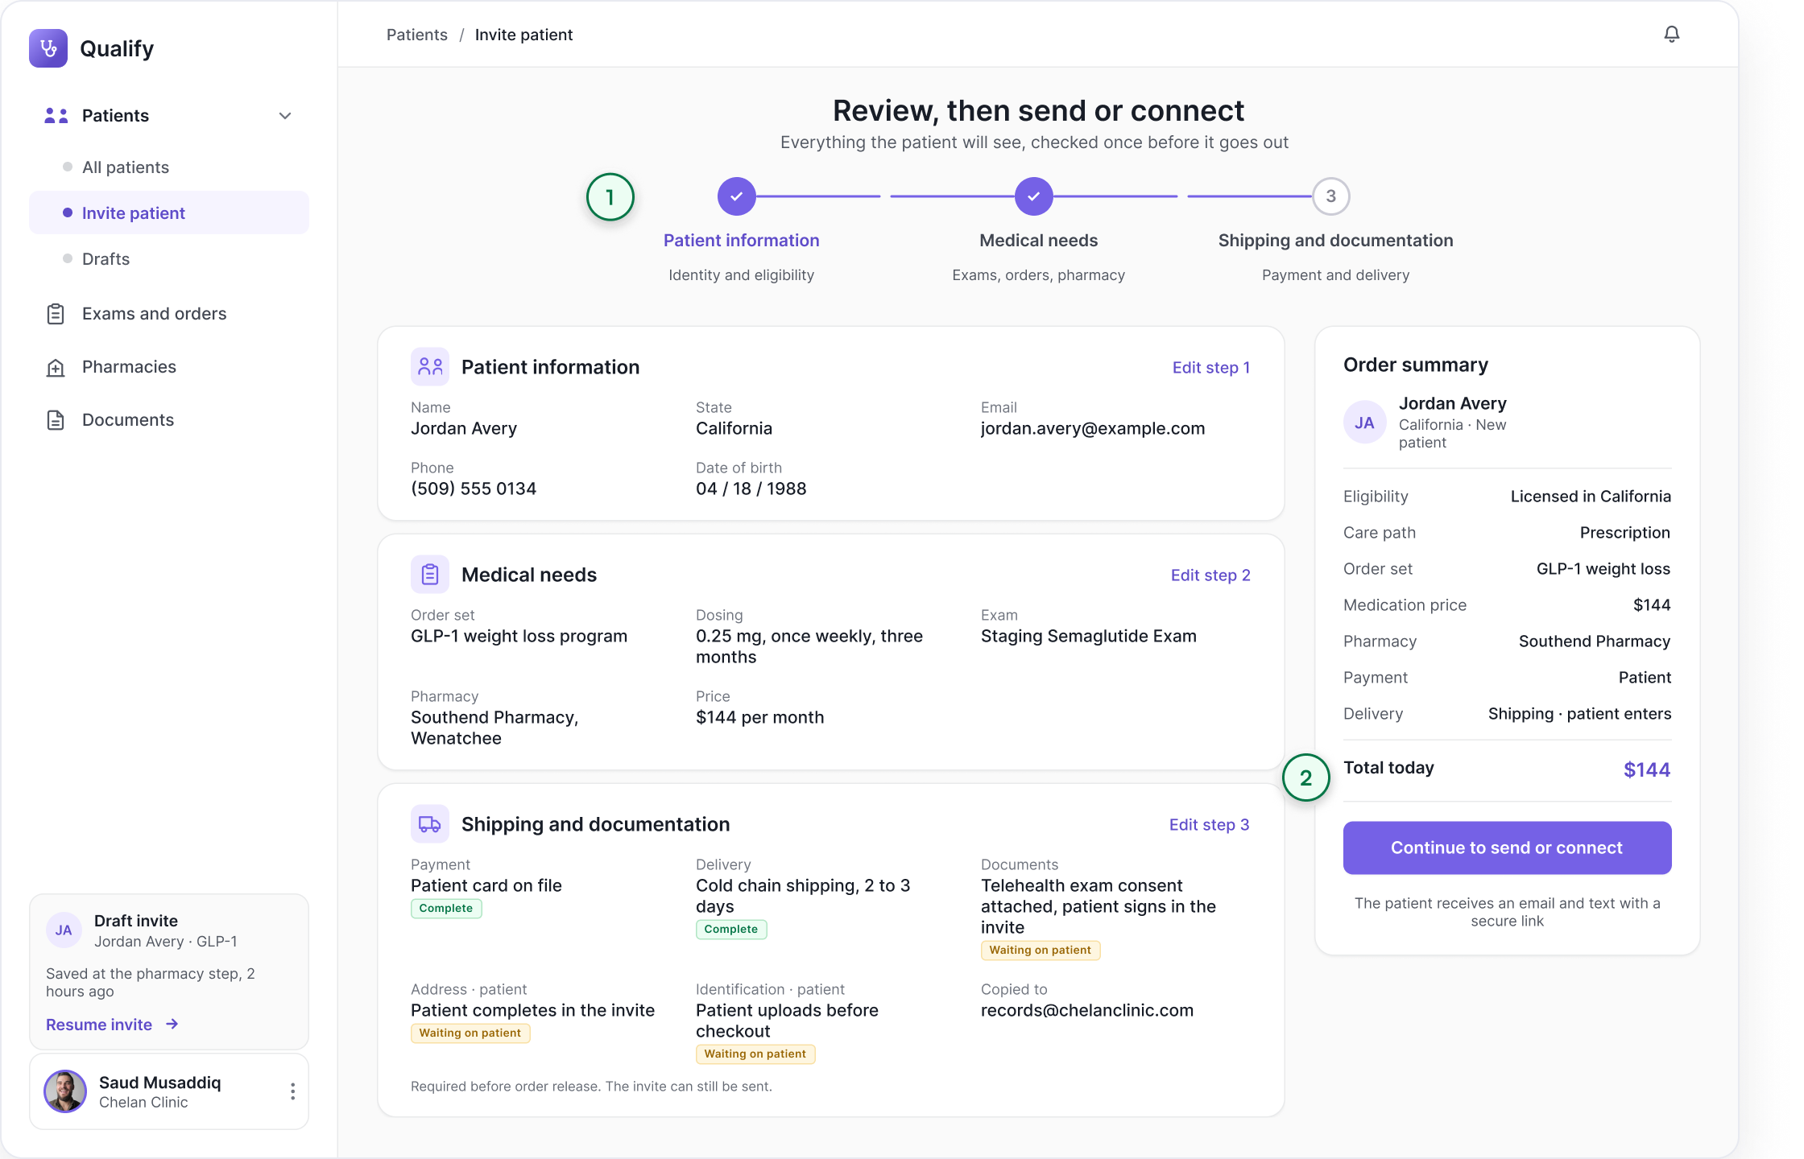Click Edit step 2 link
Image resolution: width=1804 pixels, height=1159 pixels.
coord(1210,575)
